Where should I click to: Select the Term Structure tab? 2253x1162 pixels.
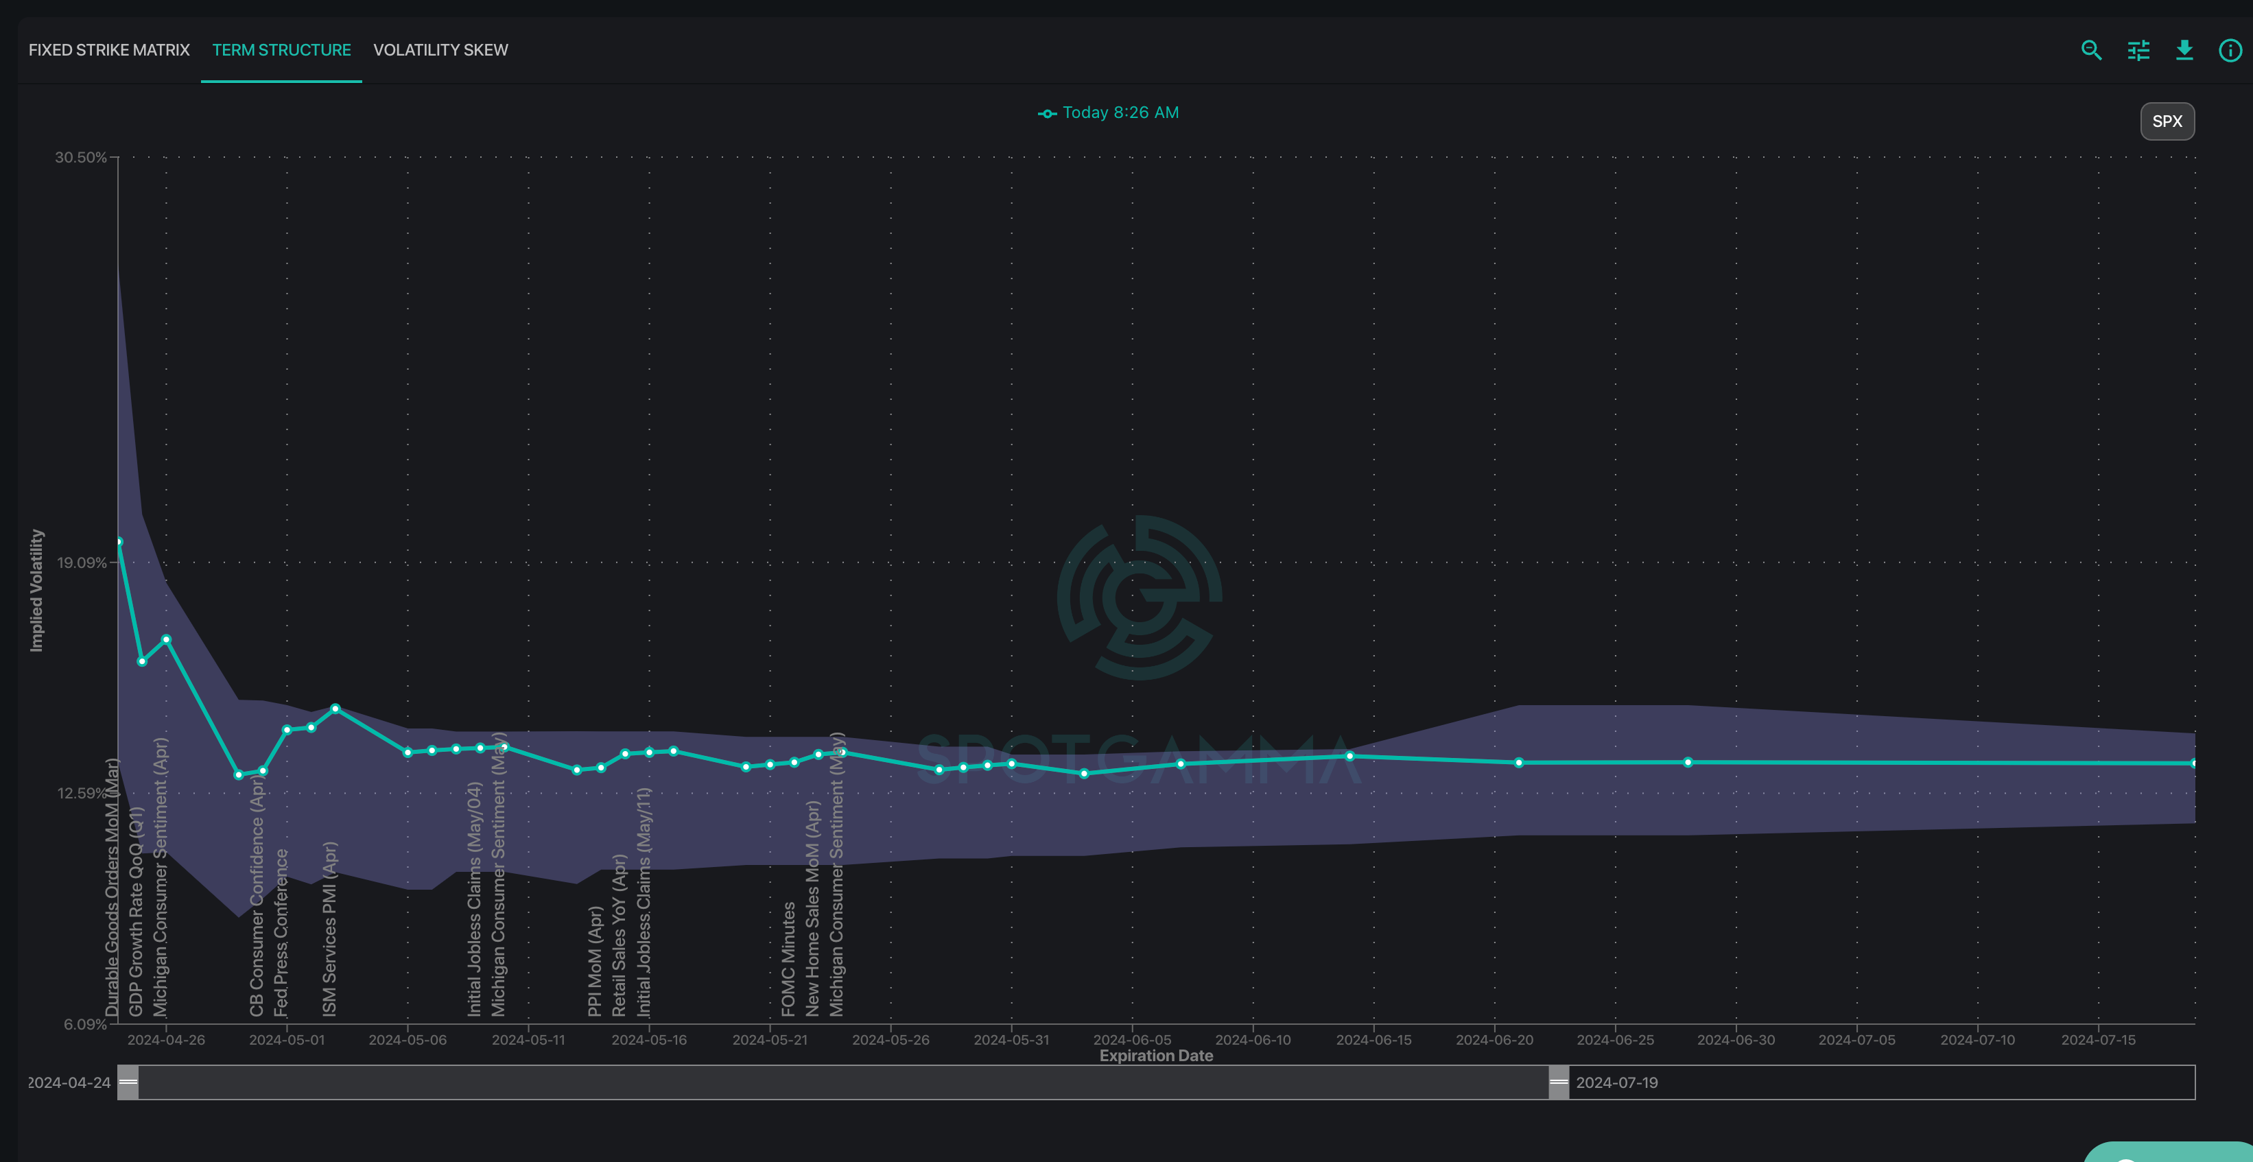pos(281,50)
